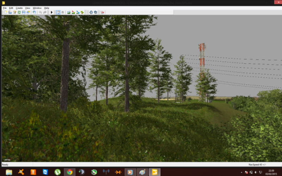The image size is (282, 176).
Task: Select the first terrain sculpt tool icon
Action: 69,12
